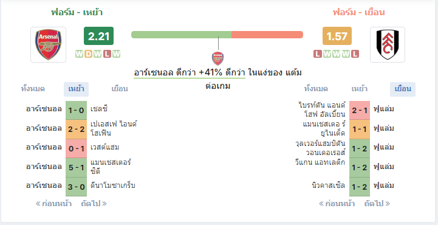Click Arsenal's first green W form badge
This screenshot has height=225, width=438.
80,54
